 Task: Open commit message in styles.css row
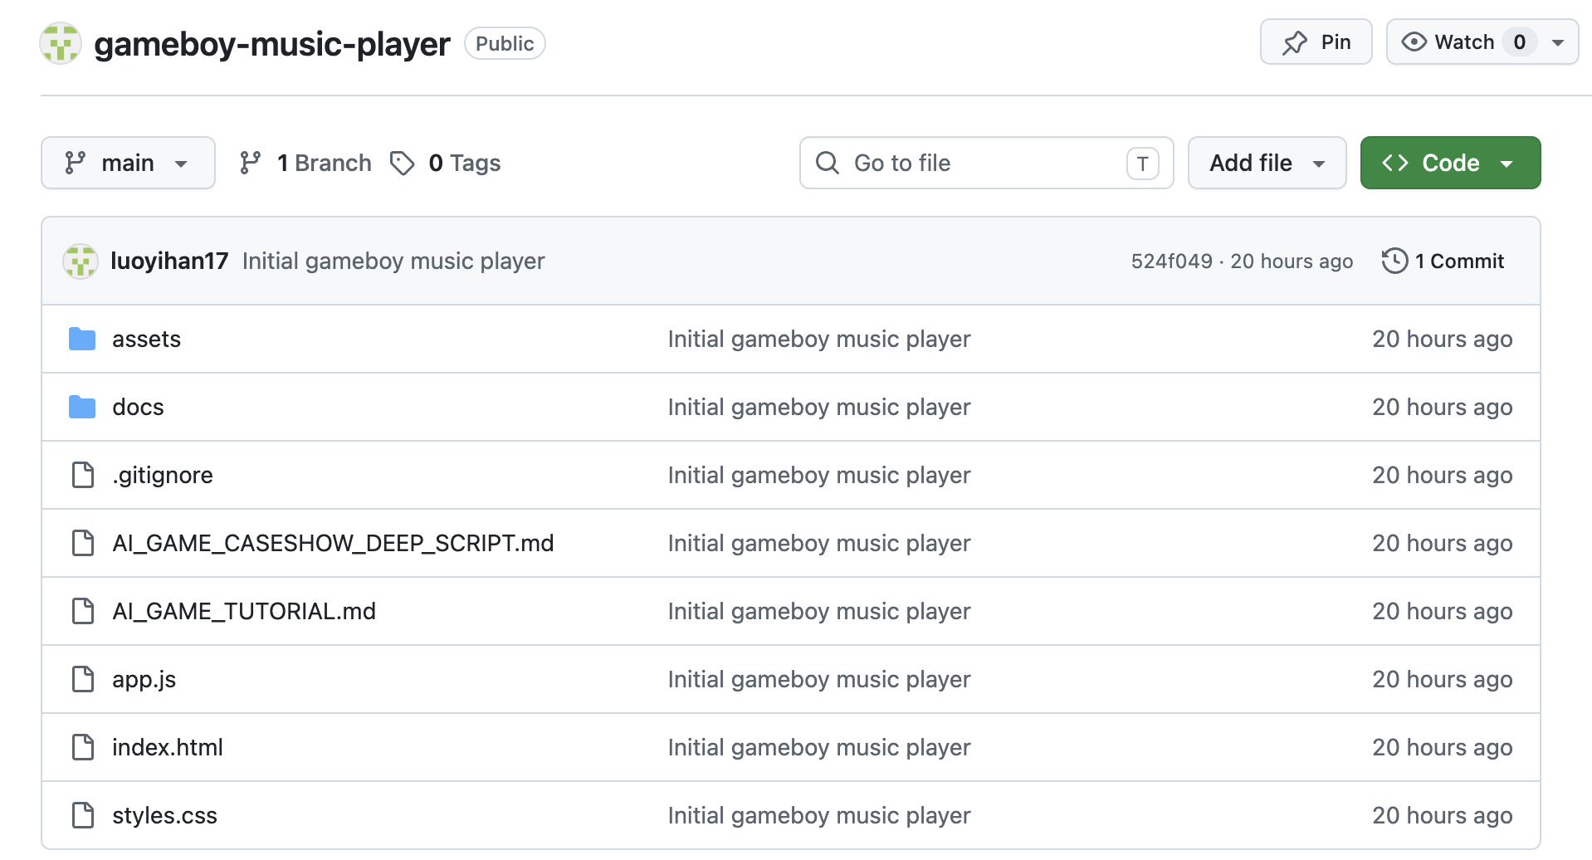[819, 815]
